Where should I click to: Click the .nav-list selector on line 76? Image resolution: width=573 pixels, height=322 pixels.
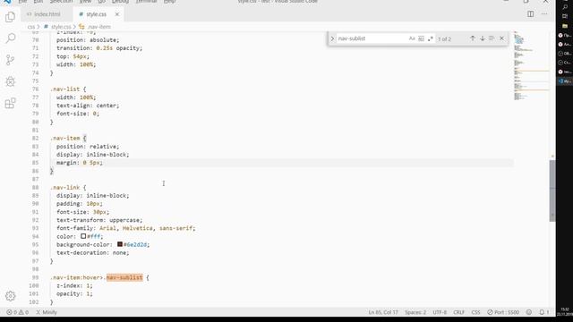click(65, 89)
